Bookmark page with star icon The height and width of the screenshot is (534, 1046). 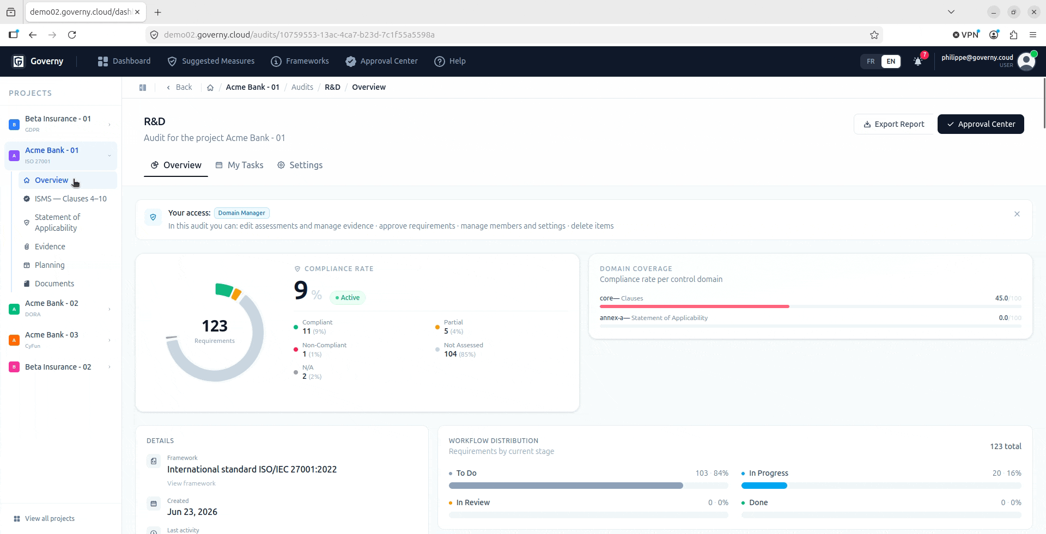[x=874, y=35]
